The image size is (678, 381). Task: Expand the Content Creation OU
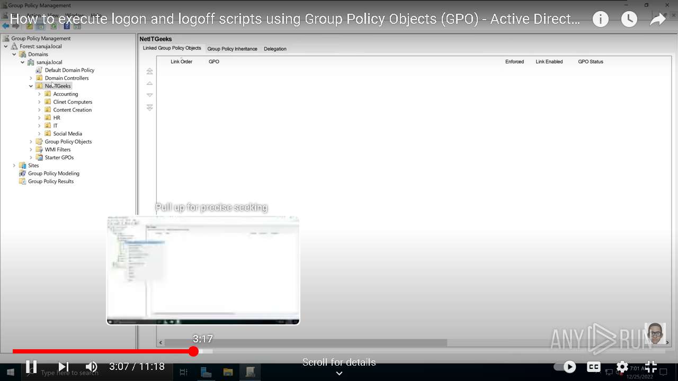point(40,110)
